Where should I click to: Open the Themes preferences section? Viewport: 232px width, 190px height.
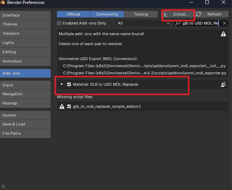[x=25, y=25]
